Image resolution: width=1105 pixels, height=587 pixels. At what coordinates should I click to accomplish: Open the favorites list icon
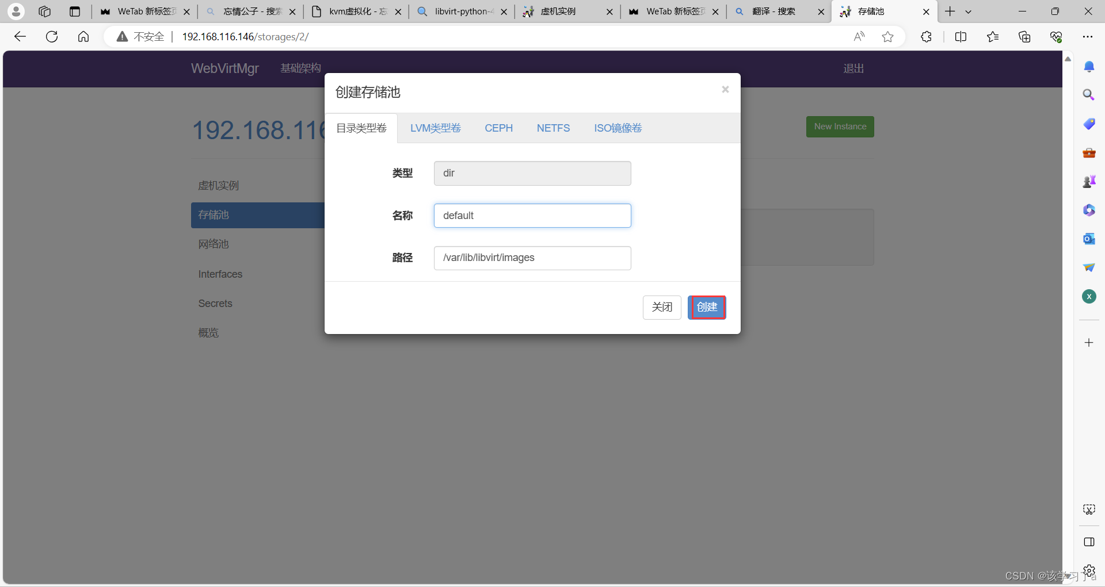coord(992,37)
